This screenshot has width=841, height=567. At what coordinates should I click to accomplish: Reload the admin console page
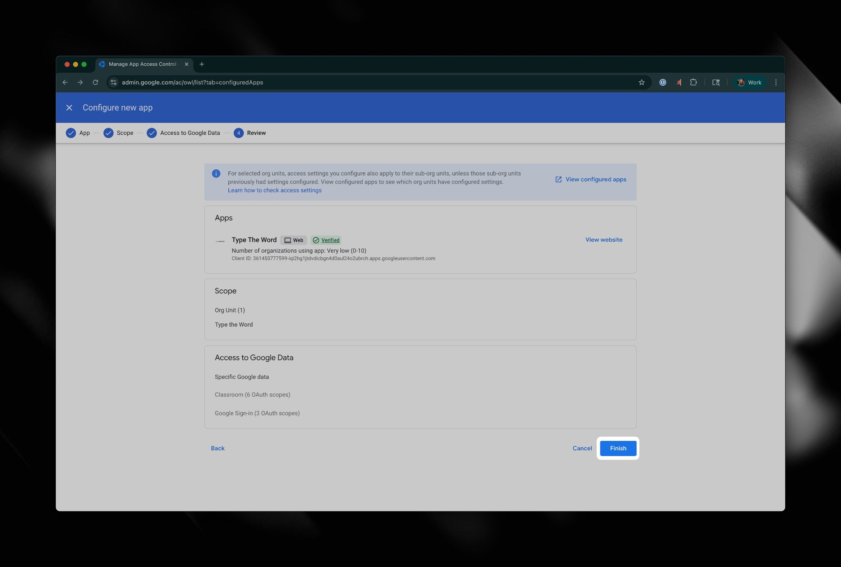point(95,83)
